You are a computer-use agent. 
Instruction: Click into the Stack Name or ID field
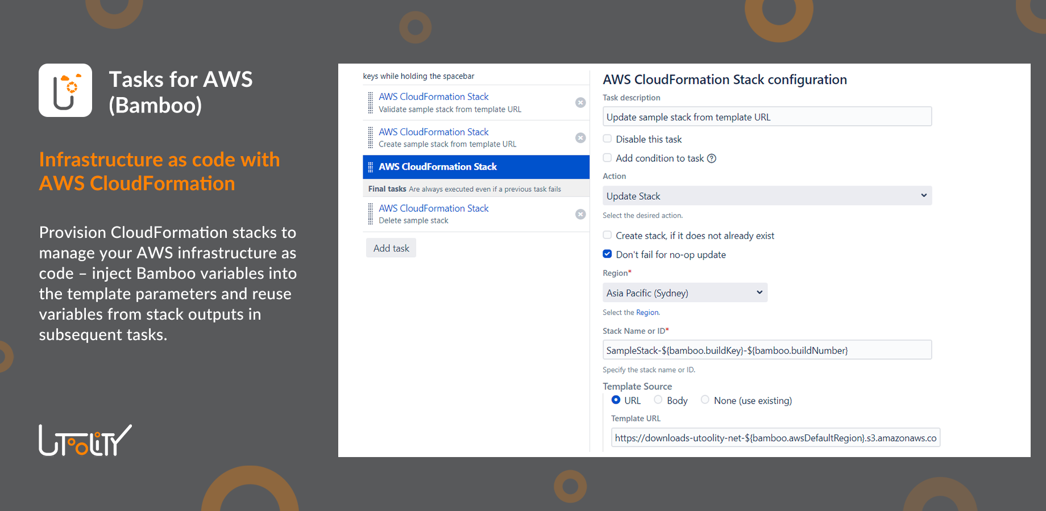tap(767, 350)
